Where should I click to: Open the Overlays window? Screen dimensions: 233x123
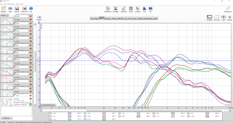137,9
